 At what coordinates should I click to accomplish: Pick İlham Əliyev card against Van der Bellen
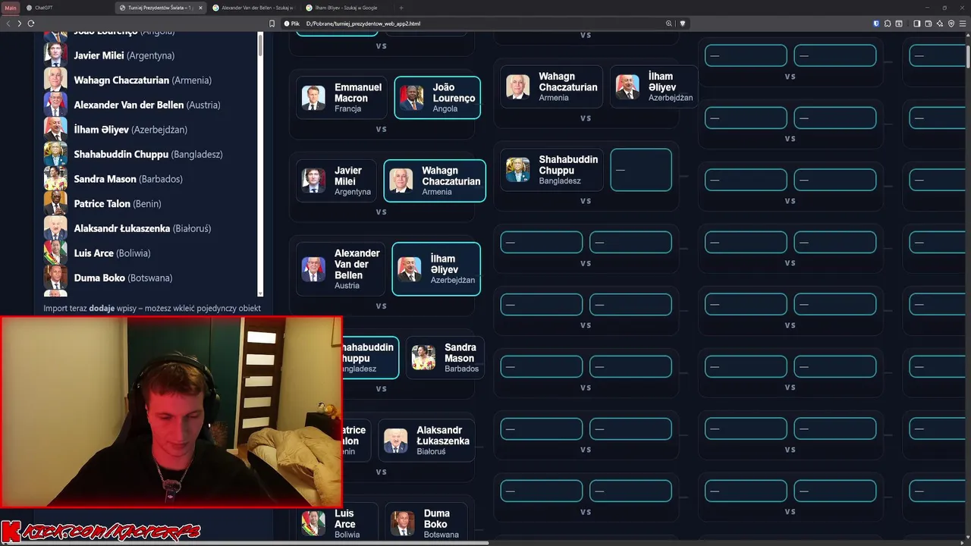point(436,269)
